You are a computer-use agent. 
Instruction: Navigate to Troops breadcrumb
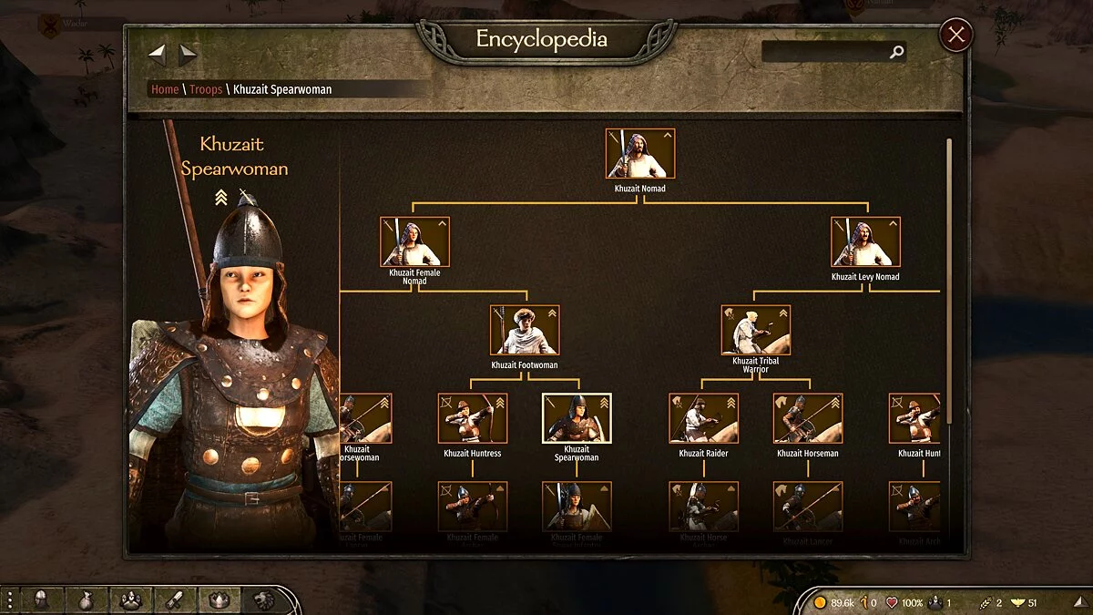pos(206,89)
